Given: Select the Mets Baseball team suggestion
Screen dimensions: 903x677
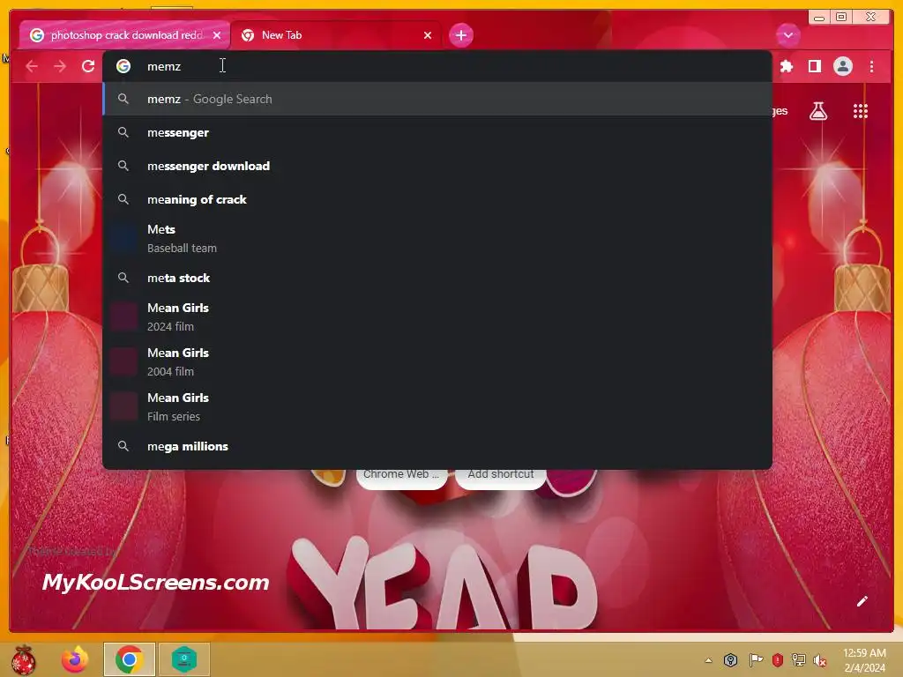Looking at the screenshot, I should pos(437,238).
